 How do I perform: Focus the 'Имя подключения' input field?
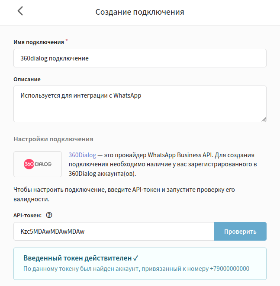140,58
